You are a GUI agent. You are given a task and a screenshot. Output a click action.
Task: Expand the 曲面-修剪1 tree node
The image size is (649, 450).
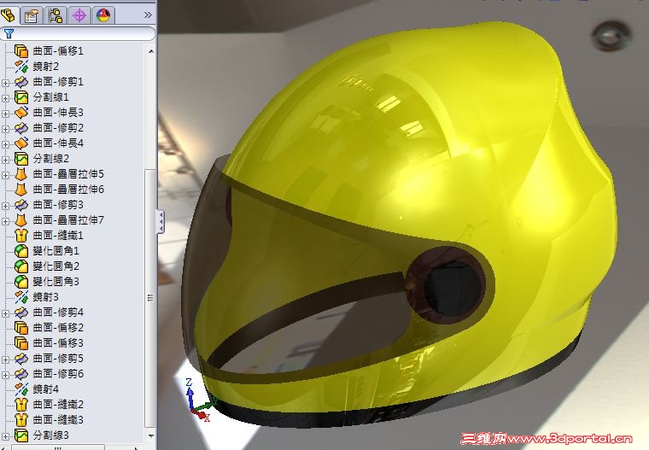(x=5, y=83)
